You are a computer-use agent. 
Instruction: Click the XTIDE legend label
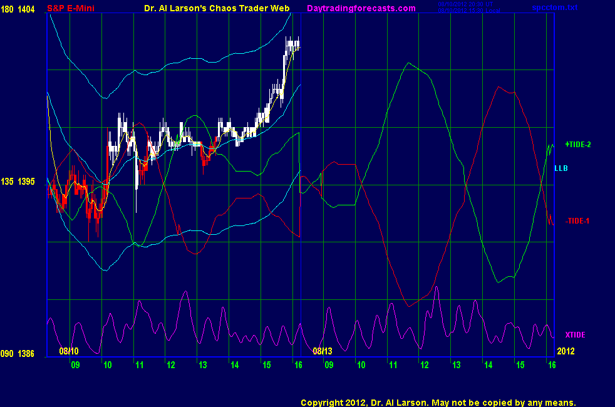click(x=575, y=335)
